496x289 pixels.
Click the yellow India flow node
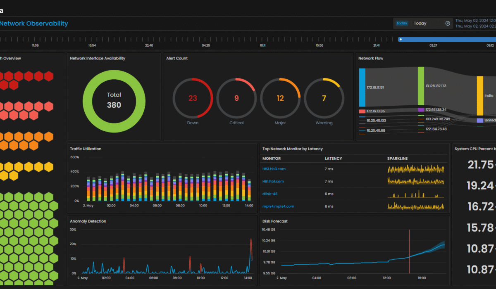point(480,95)
